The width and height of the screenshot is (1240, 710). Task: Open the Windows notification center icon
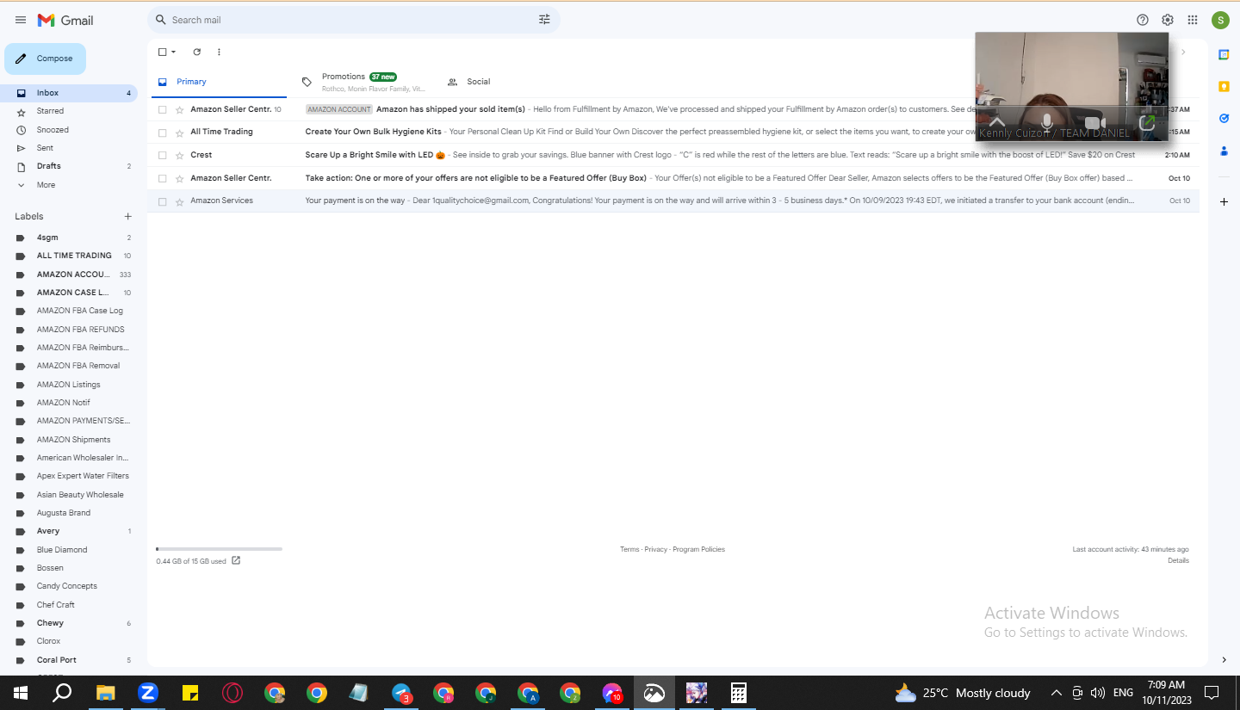coord(1212,693)
